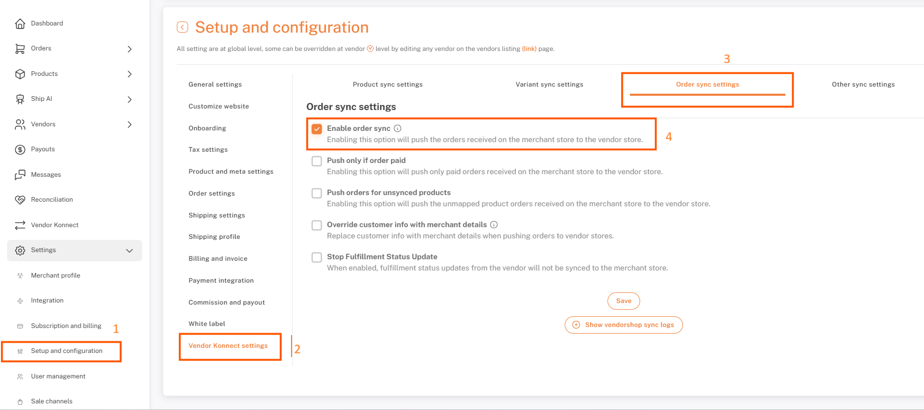
Task: Click info icon next to Enable order sync
Action: 398,128
